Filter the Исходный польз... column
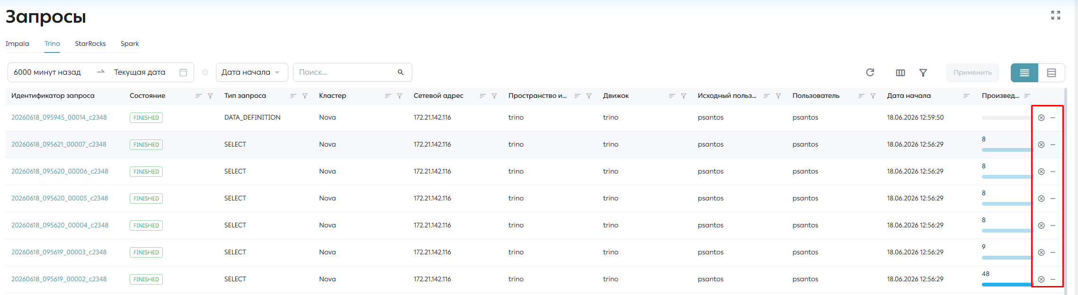Viewport: 1078px width, 295px height. [x=778, y=96]
